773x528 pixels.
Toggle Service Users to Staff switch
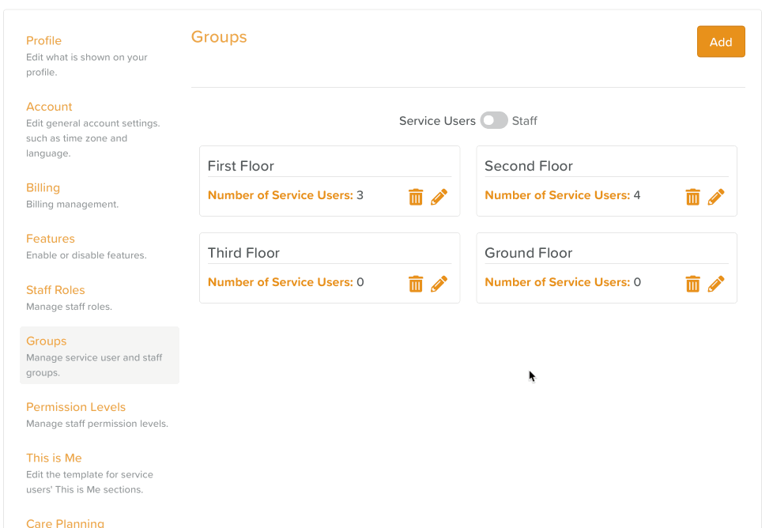click(494, 121)
